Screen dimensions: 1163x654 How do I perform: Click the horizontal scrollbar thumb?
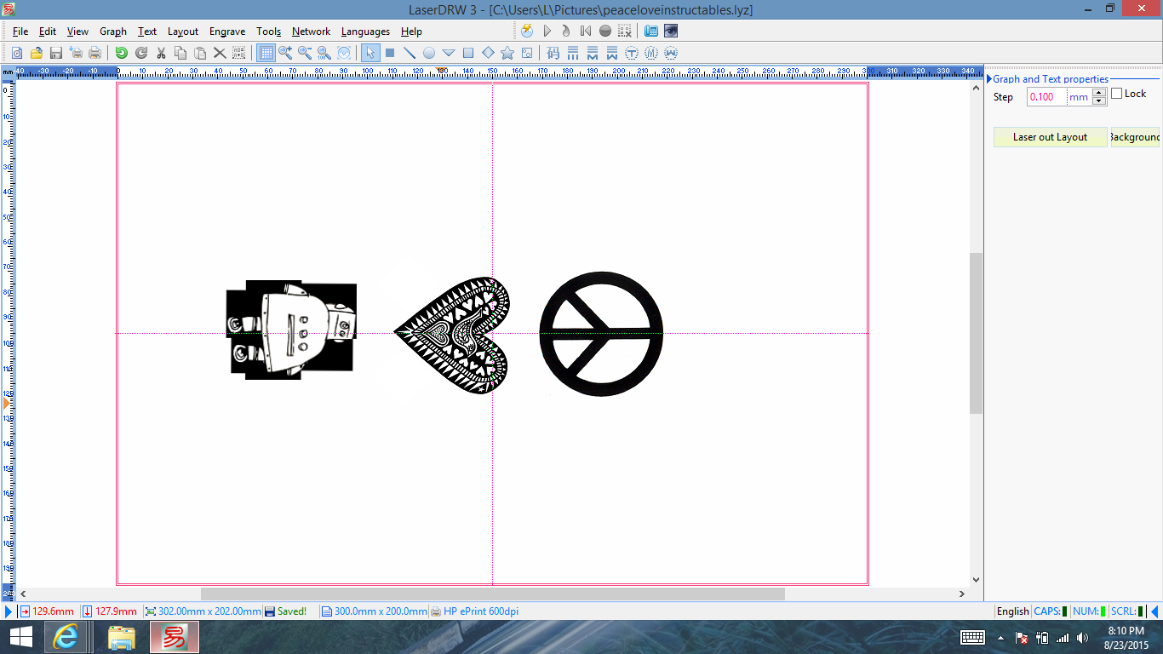[x=493, y=594]
